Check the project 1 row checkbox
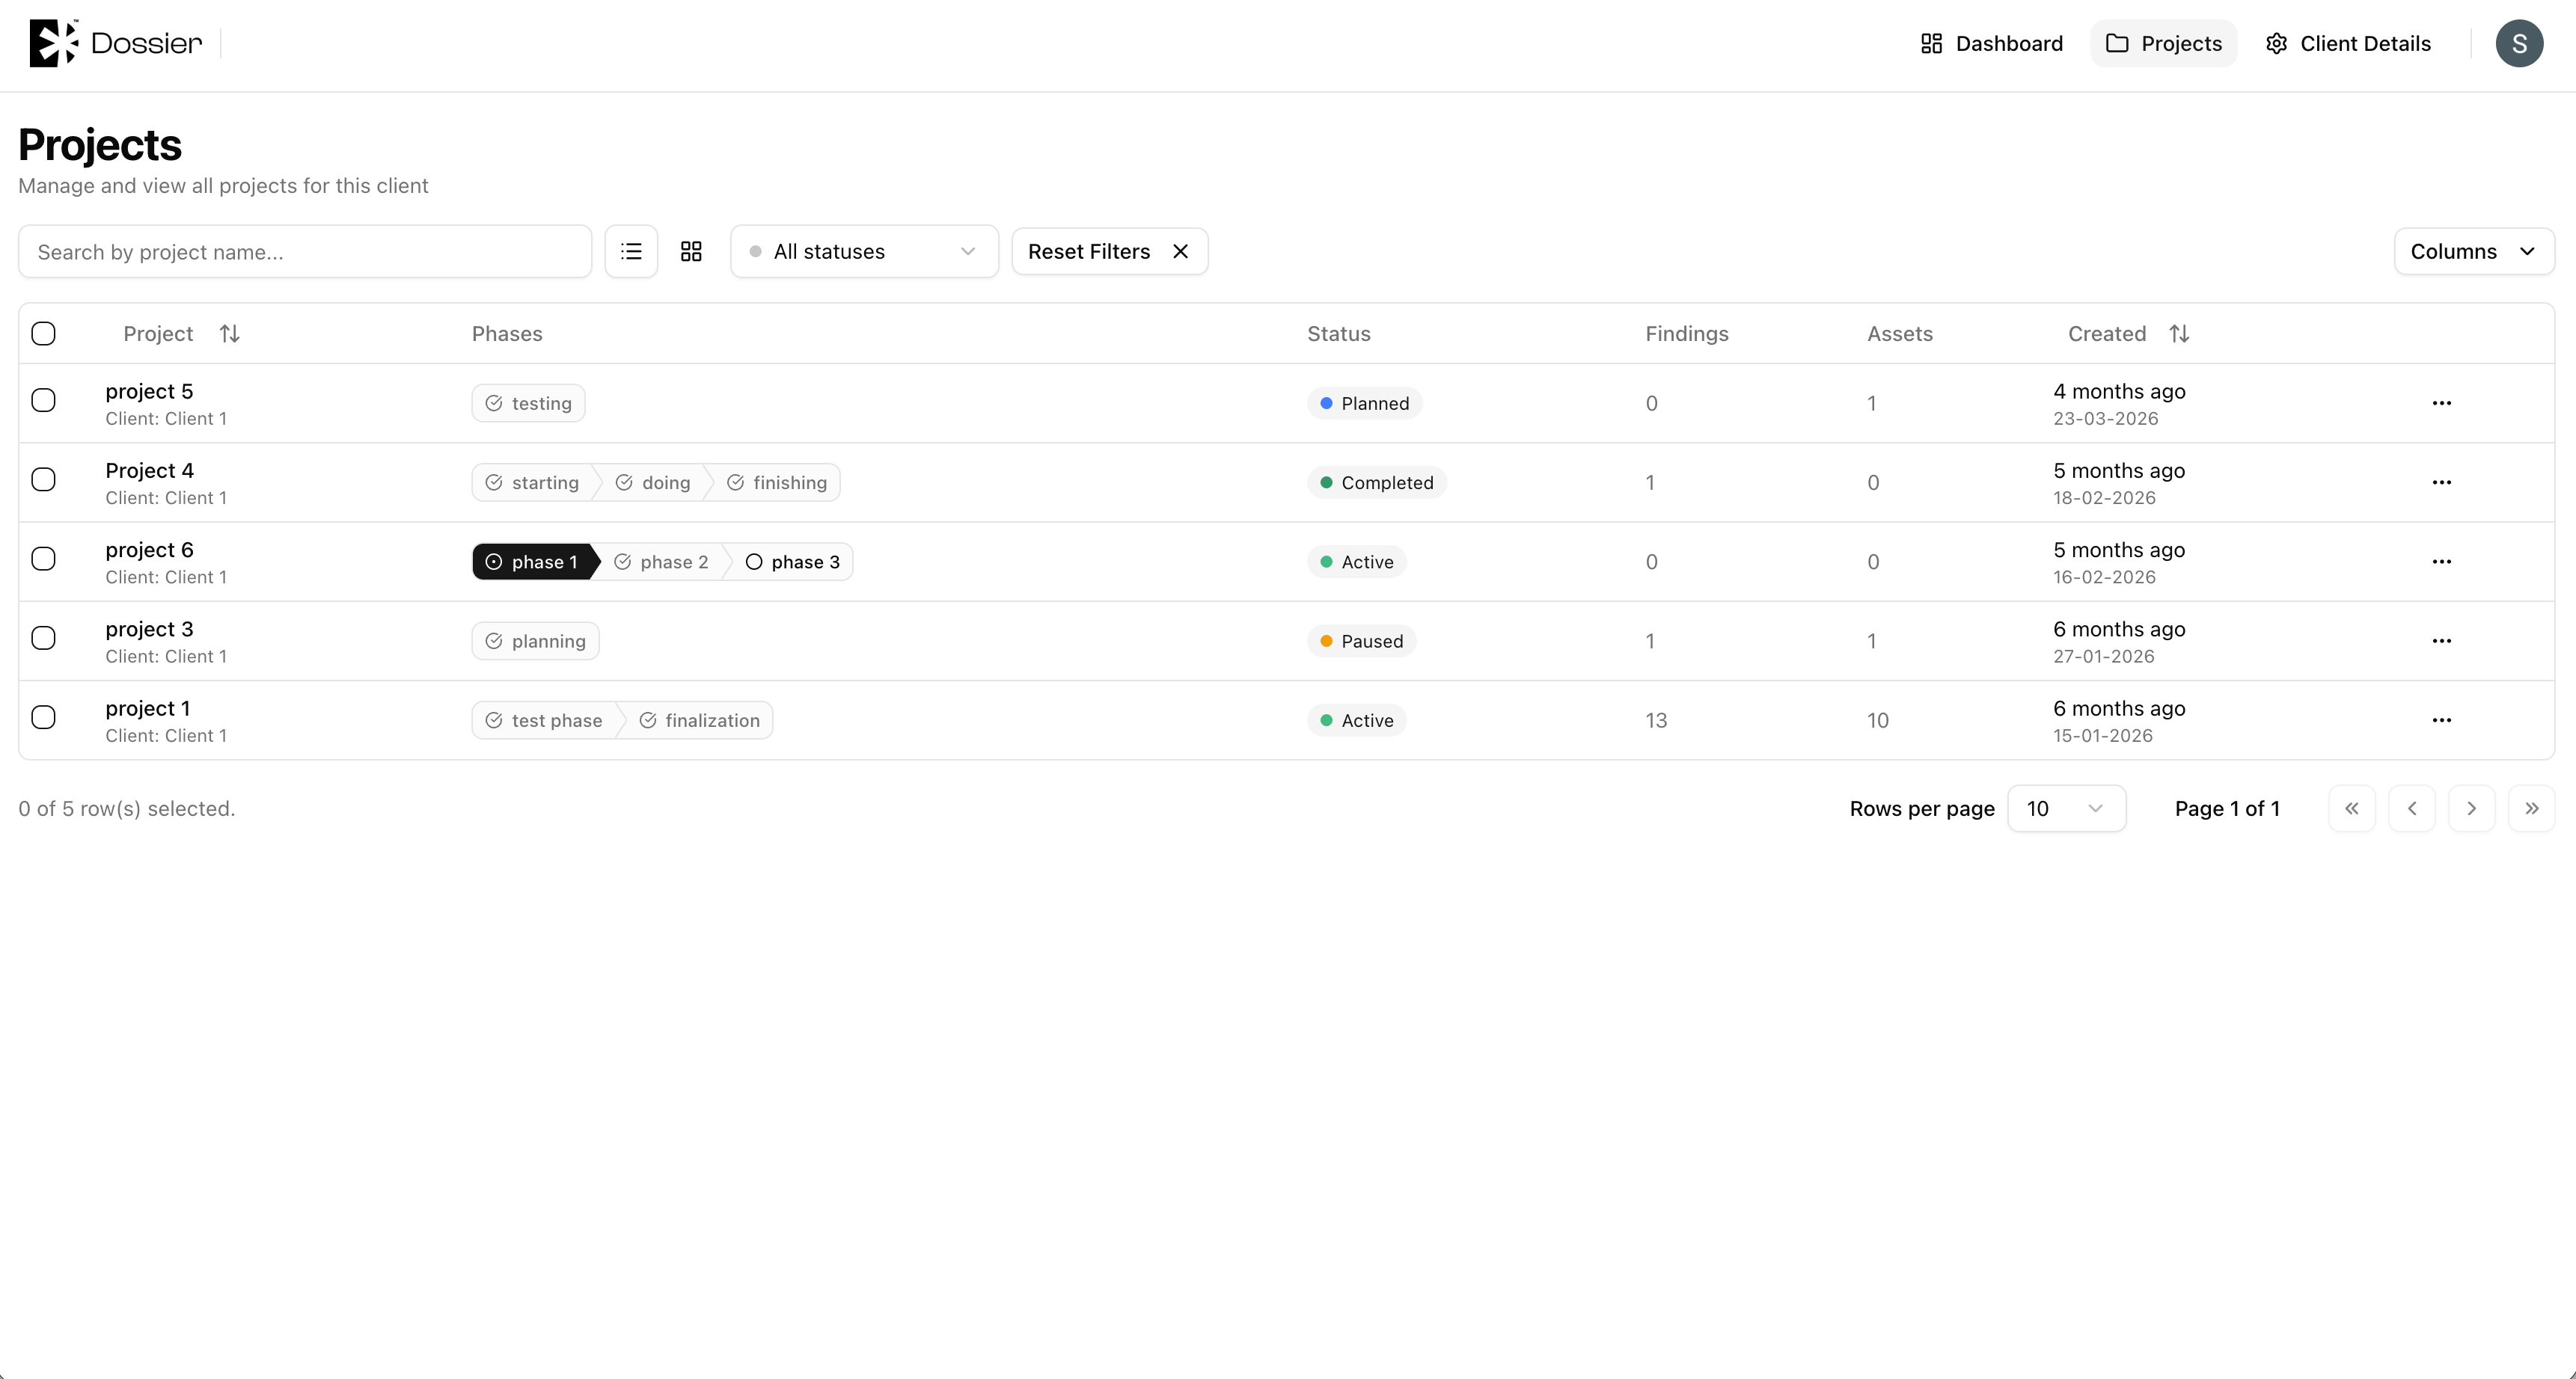The height and width of the screenshot is (1379, 2576). click(43, 717)
